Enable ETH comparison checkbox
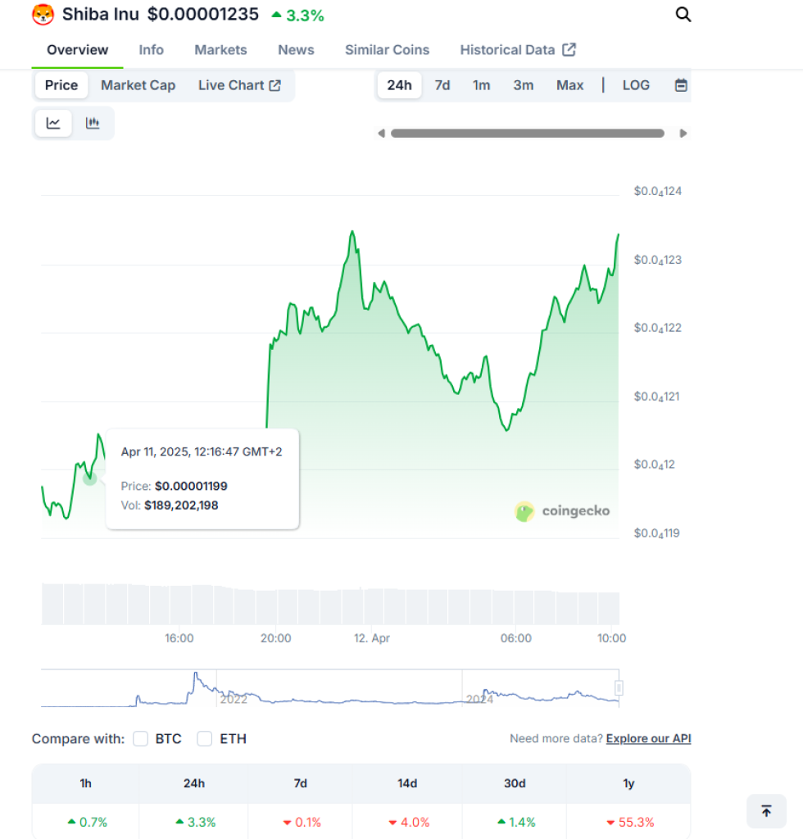Viewport: 803px width, 839px height. pyautogui.click(x=205, y=739)
